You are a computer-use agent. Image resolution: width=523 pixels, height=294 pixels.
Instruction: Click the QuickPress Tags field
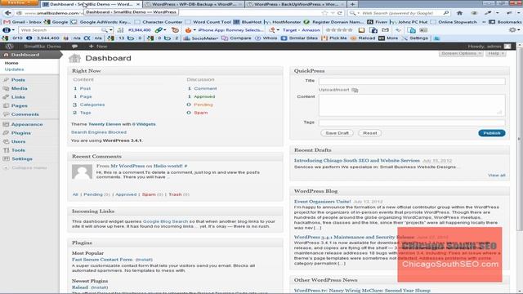(412, 122)
